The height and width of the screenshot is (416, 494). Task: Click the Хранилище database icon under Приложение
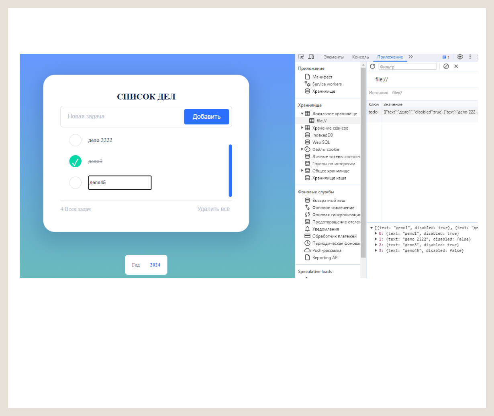[x=307, y=91]
